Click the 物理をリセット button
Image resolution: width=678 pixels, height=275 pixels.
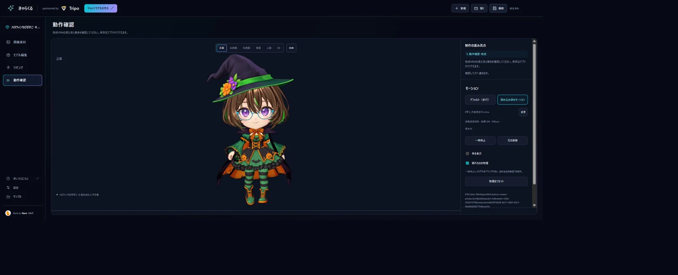(496, 181)
